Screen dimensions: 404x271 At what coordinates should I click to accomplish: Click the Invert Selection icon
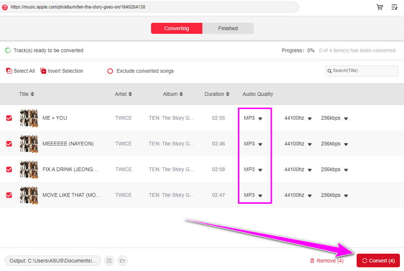(43, 71)
